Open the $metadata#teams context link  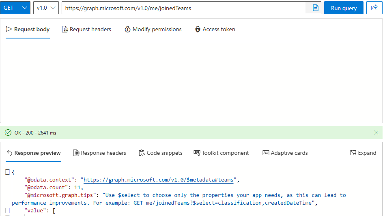[x=158, y=180]
